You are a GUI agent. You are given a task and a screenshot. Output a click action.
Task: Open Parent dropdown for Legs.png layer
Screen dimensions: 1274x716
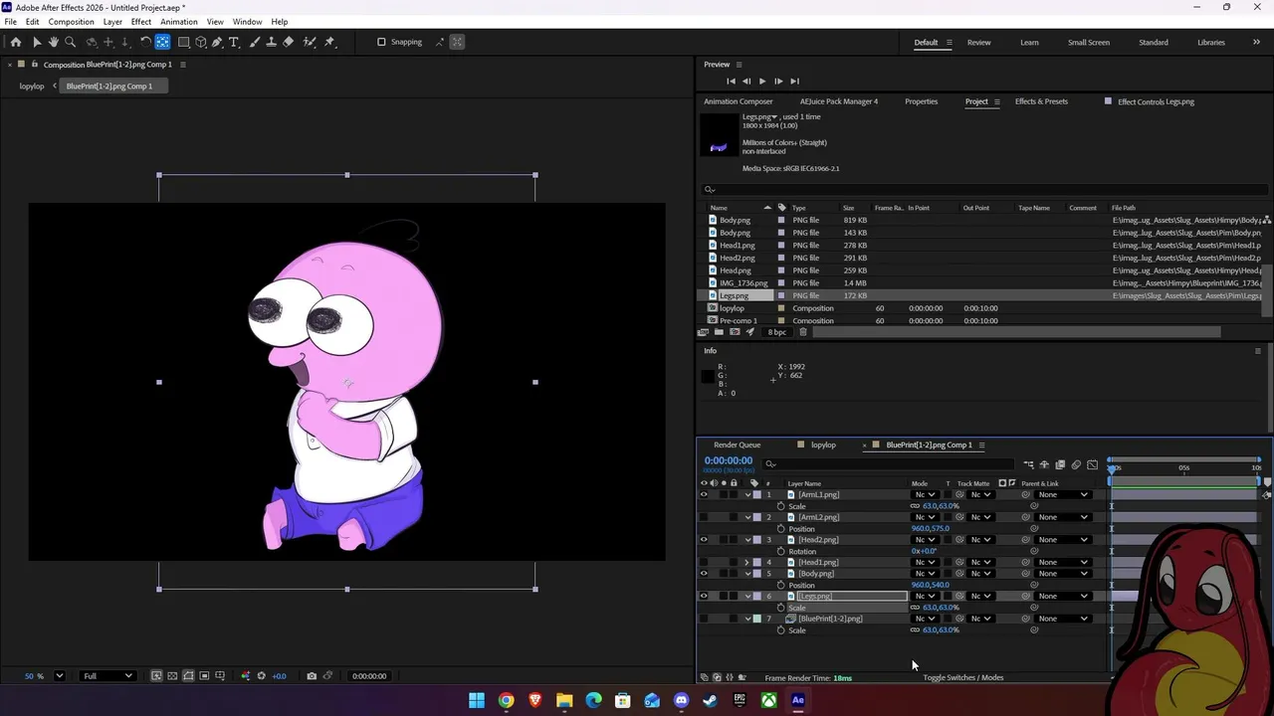point(1062,596)
